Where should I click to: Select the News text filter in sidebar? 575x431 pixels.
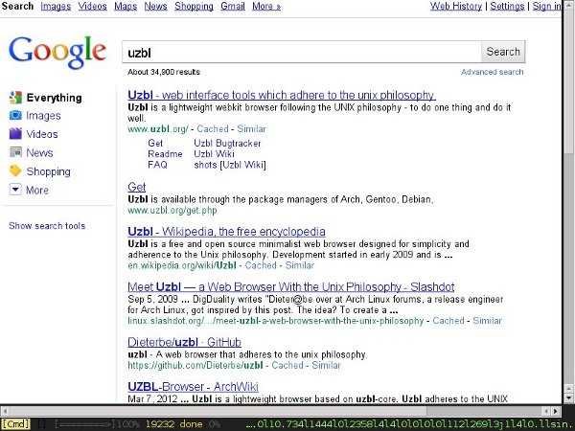39,152
